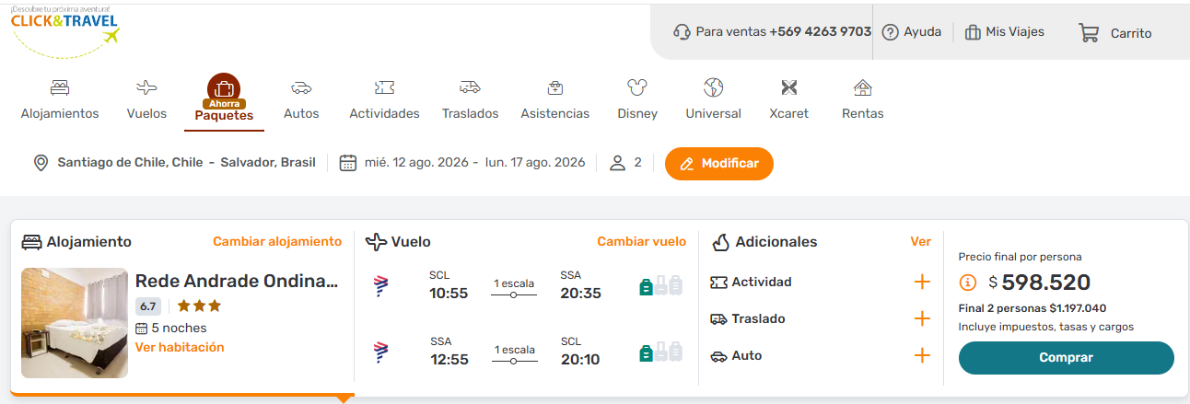Click the Click&Travel logo
This screenshot has width=1190, height=404.
pos(65,29)
